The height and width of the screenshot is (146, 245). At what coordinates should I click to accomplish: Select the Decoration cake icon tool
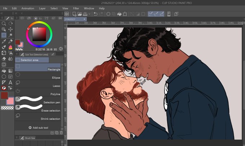click(10, 47)
